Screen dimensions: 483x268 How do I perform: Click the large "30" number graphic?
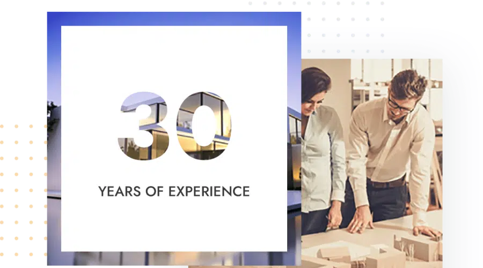[173, 123]
